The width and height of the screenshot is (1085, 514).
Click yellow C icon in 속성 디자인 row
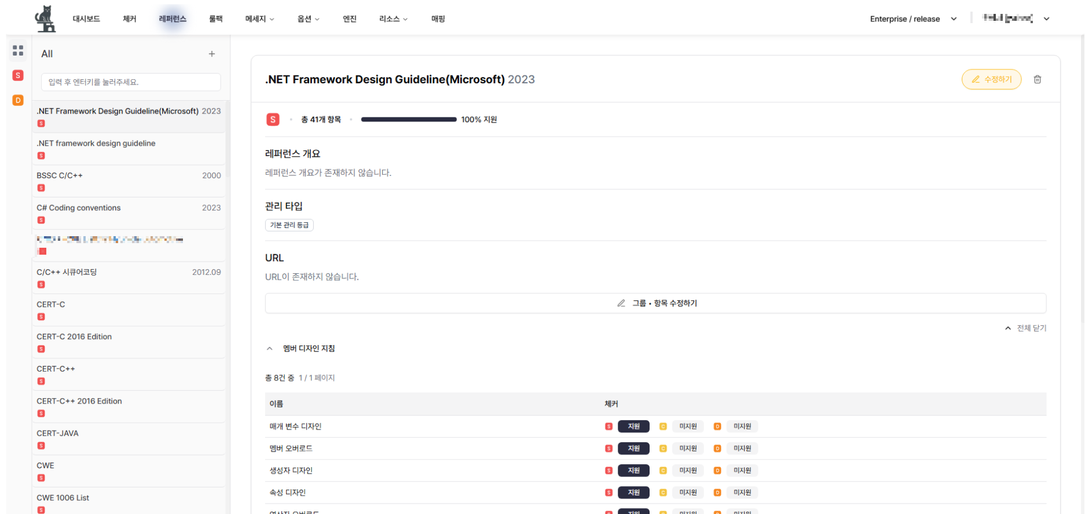tap(663, 493)
